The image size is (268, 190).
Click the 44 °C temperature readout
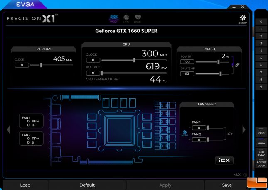(158, 79)
